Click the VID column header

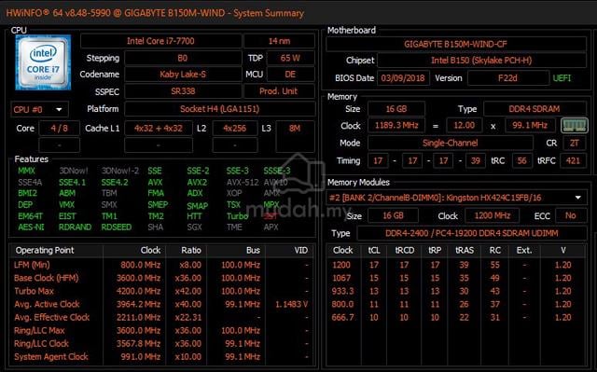301,250
